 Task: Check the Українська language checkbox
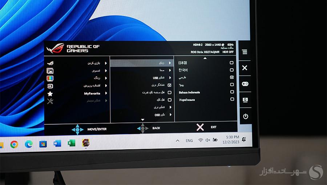232,100
